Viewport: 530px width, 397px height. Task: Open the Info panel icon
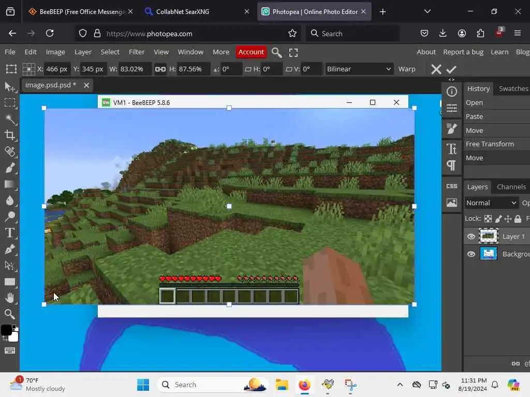click(x=451, y=92)
